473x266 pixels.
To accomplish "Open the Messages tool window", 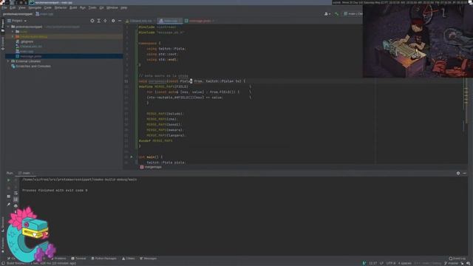I will [148, 259].
